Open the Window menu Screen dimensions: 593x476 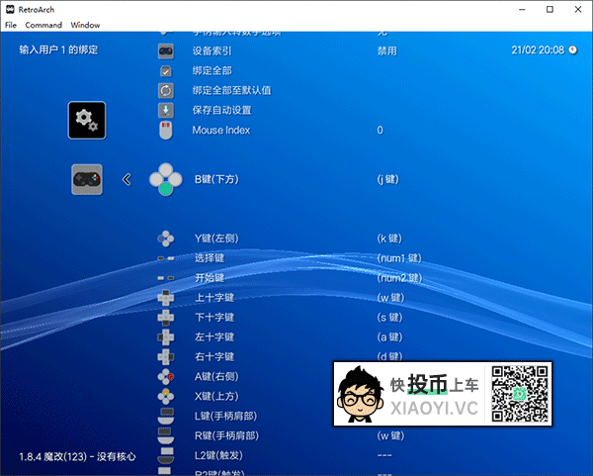coord(86,24)
